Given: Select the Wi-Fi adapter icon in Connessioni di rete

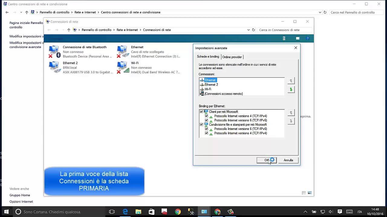Looking at the screenshot, I should 123,67.
